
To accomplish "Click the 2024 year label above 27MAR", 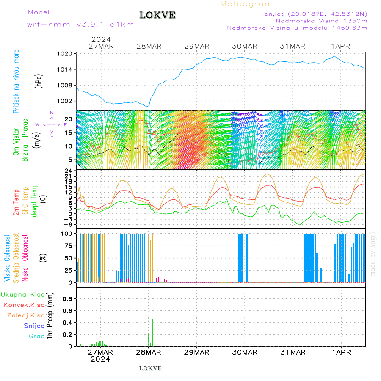I will (x=101, y=39).
